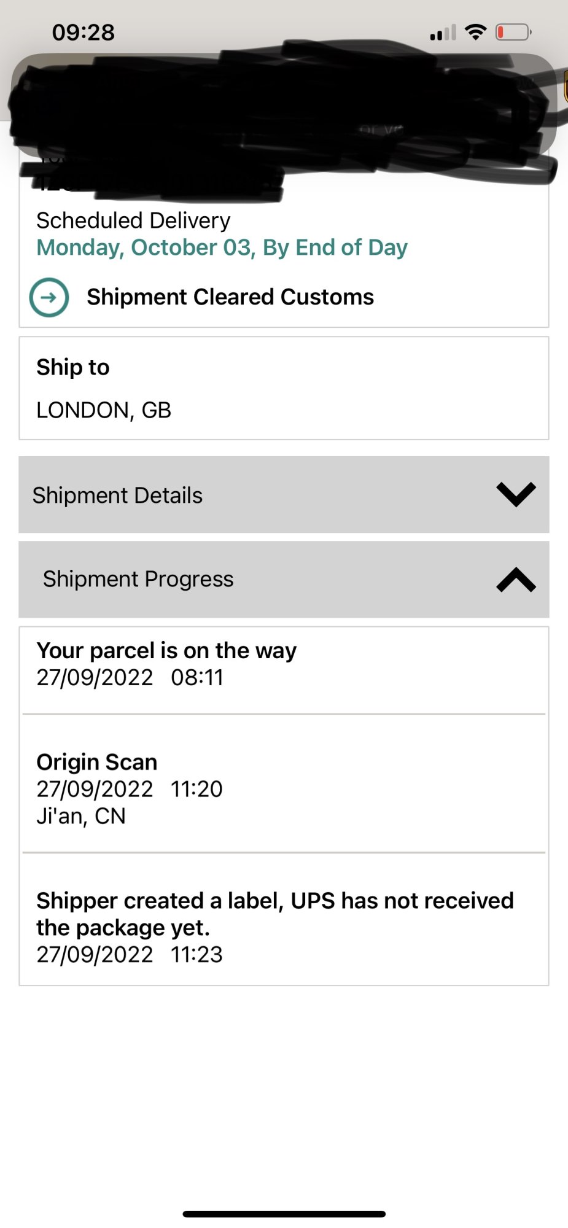Screen dimensions: 568x1228
Task: Collapse Shipment Progress with the up chevron
Action: (x=516, y=580)
